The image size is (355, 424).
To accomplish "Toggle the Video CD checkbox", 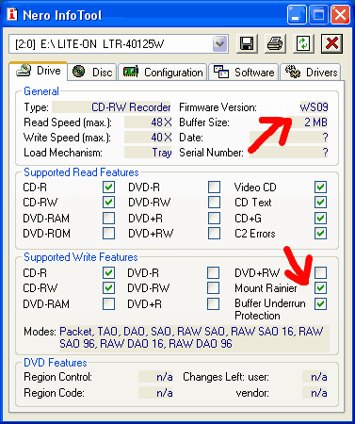I will [x=320, y=188].
